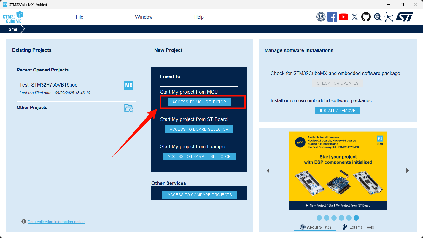Switch to the External Tools tab

pos(358,227)
